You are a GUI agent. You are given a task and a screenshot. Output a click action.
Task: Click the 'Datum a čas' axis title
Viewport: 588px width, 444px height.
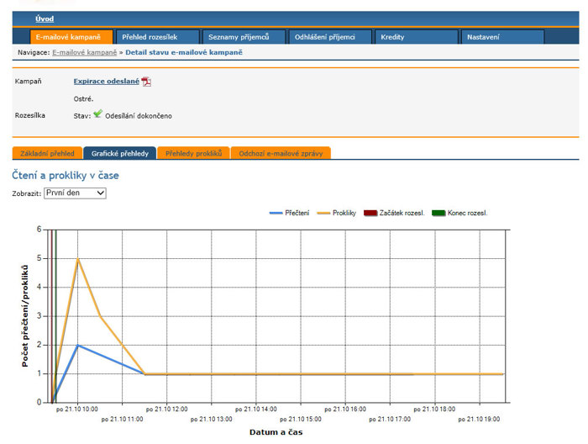point(276,432)
